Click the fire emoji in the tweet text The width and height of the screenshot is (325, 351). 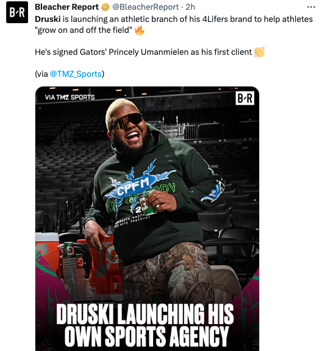click(139, 30)
